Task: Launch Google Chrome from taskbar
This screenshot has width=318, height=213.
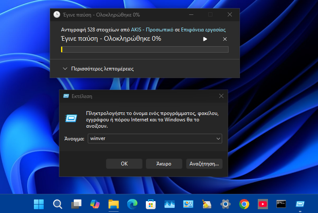Action: click(244, 204)
